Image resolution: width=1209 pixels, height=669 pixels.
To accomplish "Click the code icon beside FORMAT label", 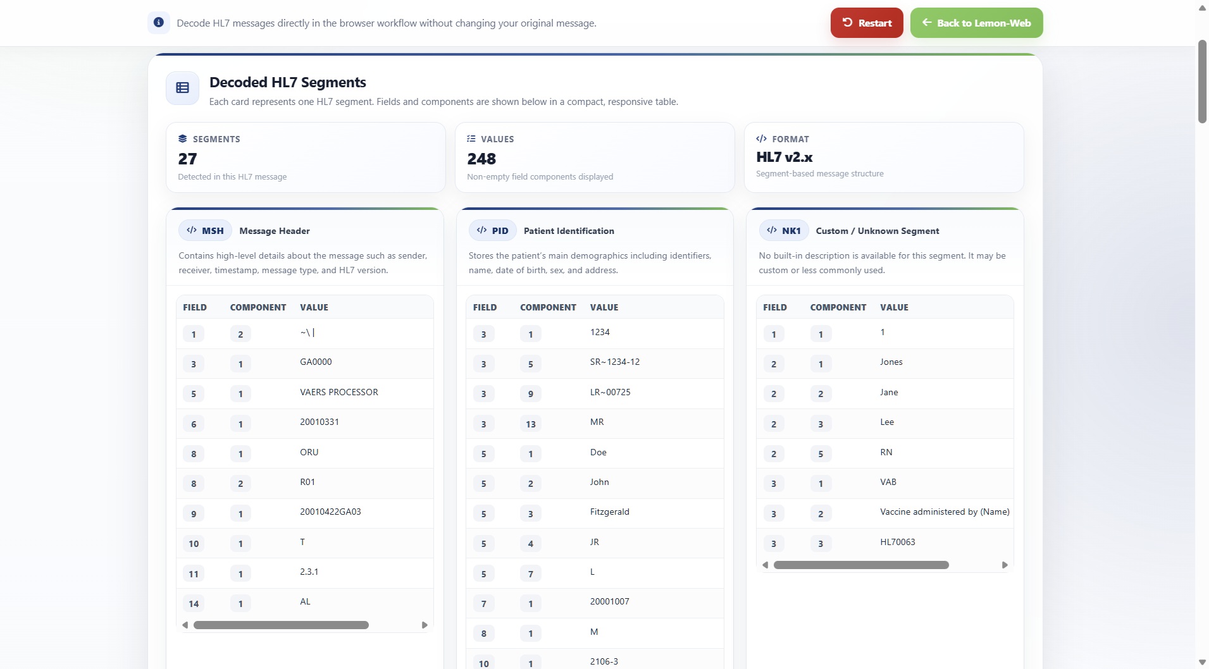I will point(761,138).
